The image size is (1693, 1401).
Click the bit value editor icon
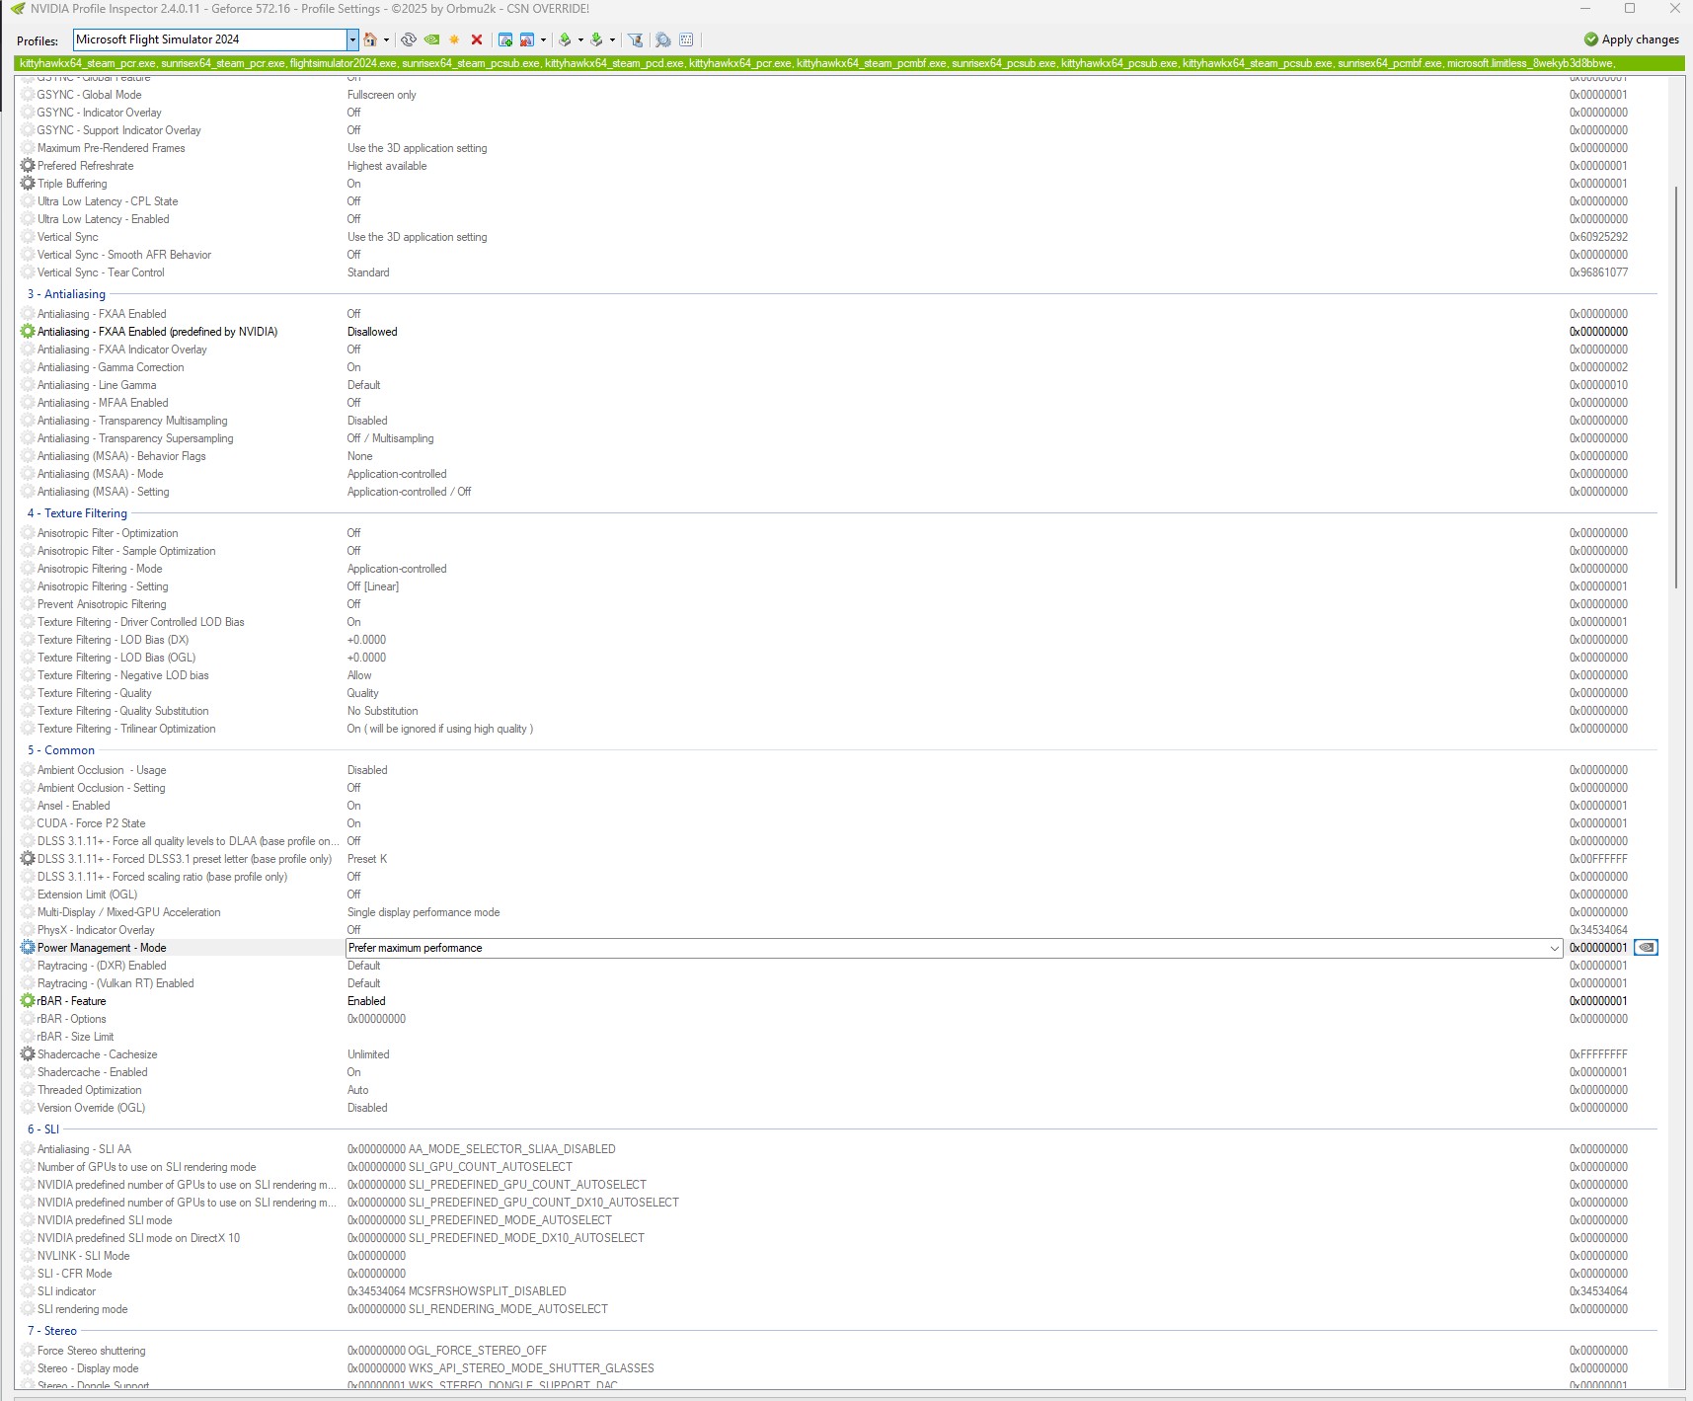[686, 39]
